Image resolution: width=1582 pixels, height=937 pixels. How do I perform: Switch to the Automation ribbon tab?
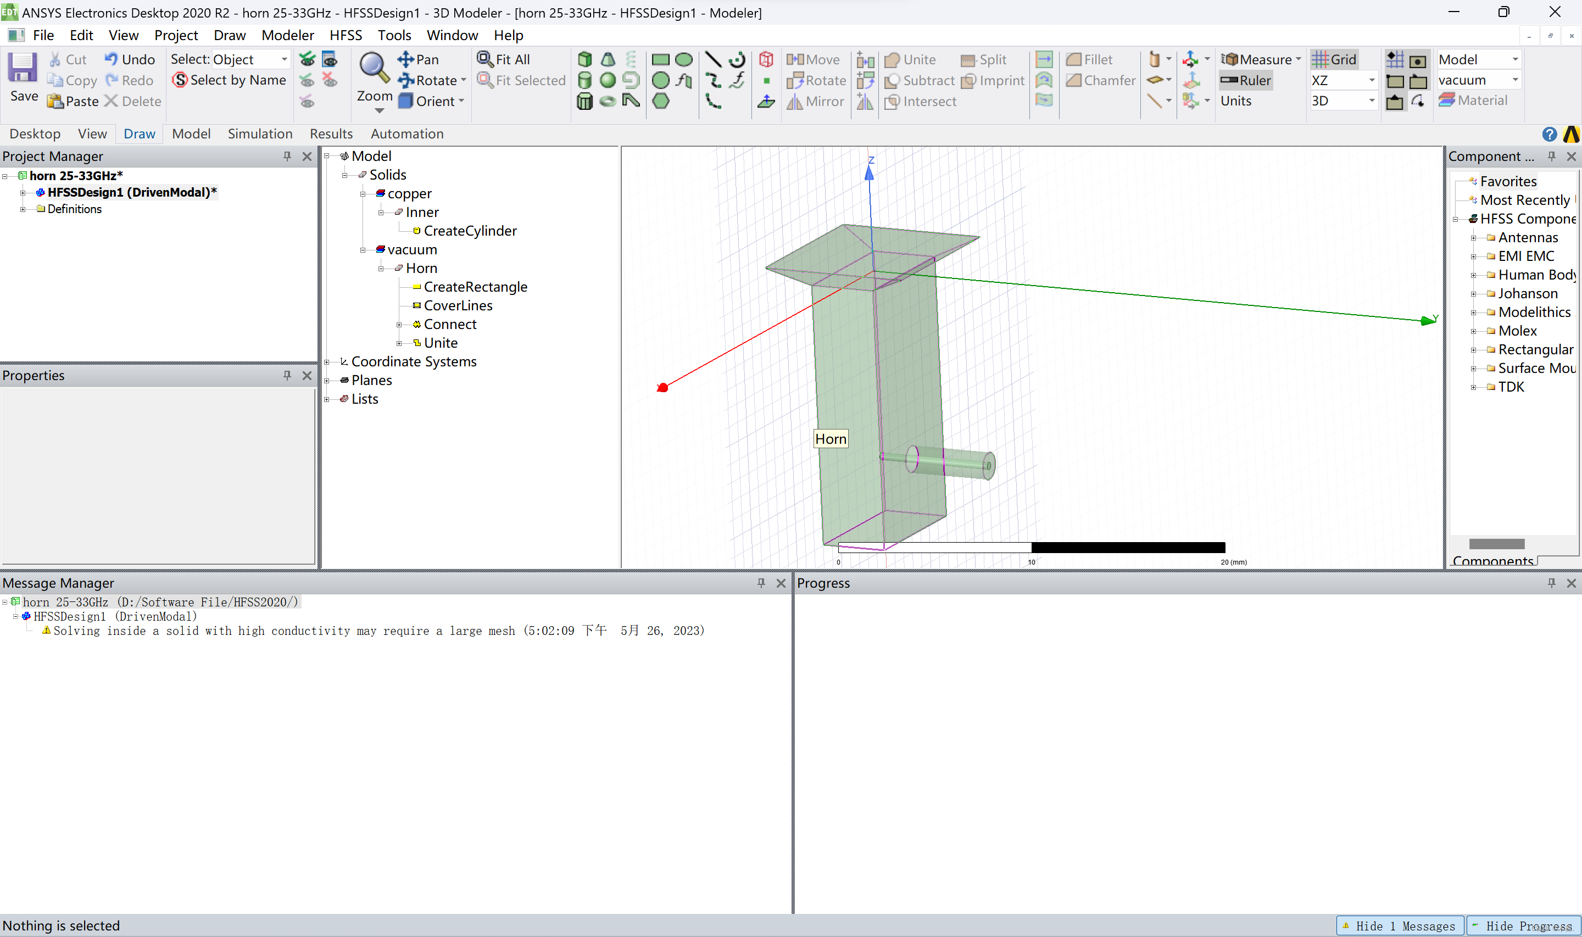pyautogui.click(x=407, y=134)
